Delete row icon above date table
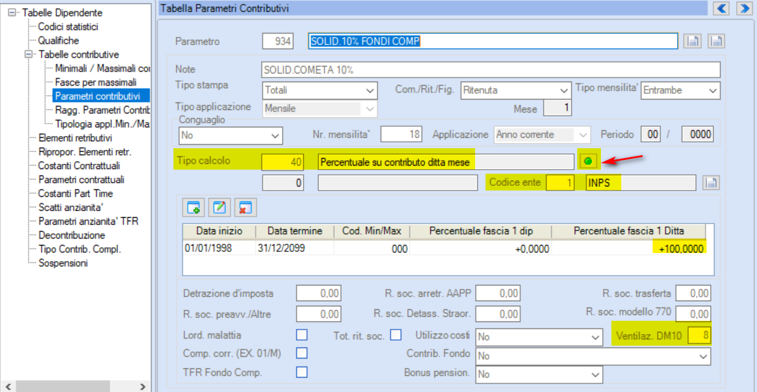The image size is (757, 392). (246, 207)
